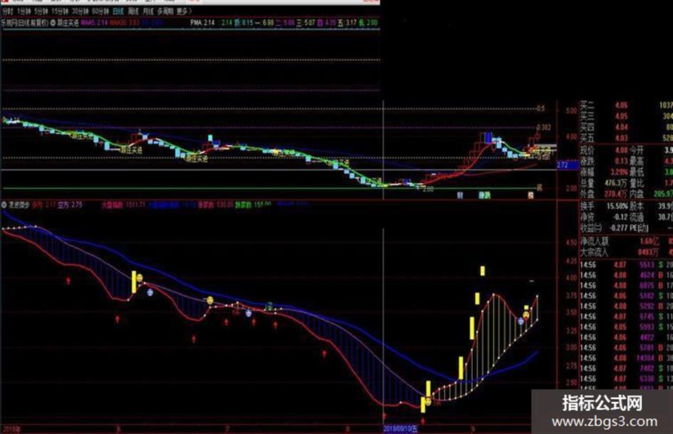The height and width of the screenshot is (434, 673).
Task: Click the 最高 high price label
Action: click(636, 161)
